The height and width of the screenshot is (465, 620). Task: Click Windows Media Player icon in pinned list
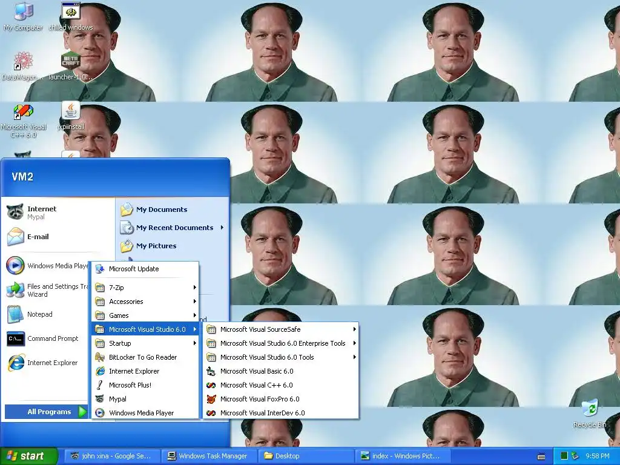click(15, 265)
